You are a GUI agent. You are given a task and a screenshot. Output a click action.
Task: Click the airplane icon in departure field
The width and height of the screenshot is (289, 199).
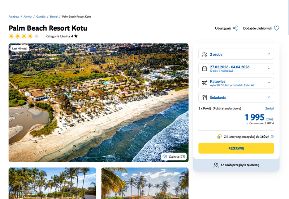click(204, 83)
